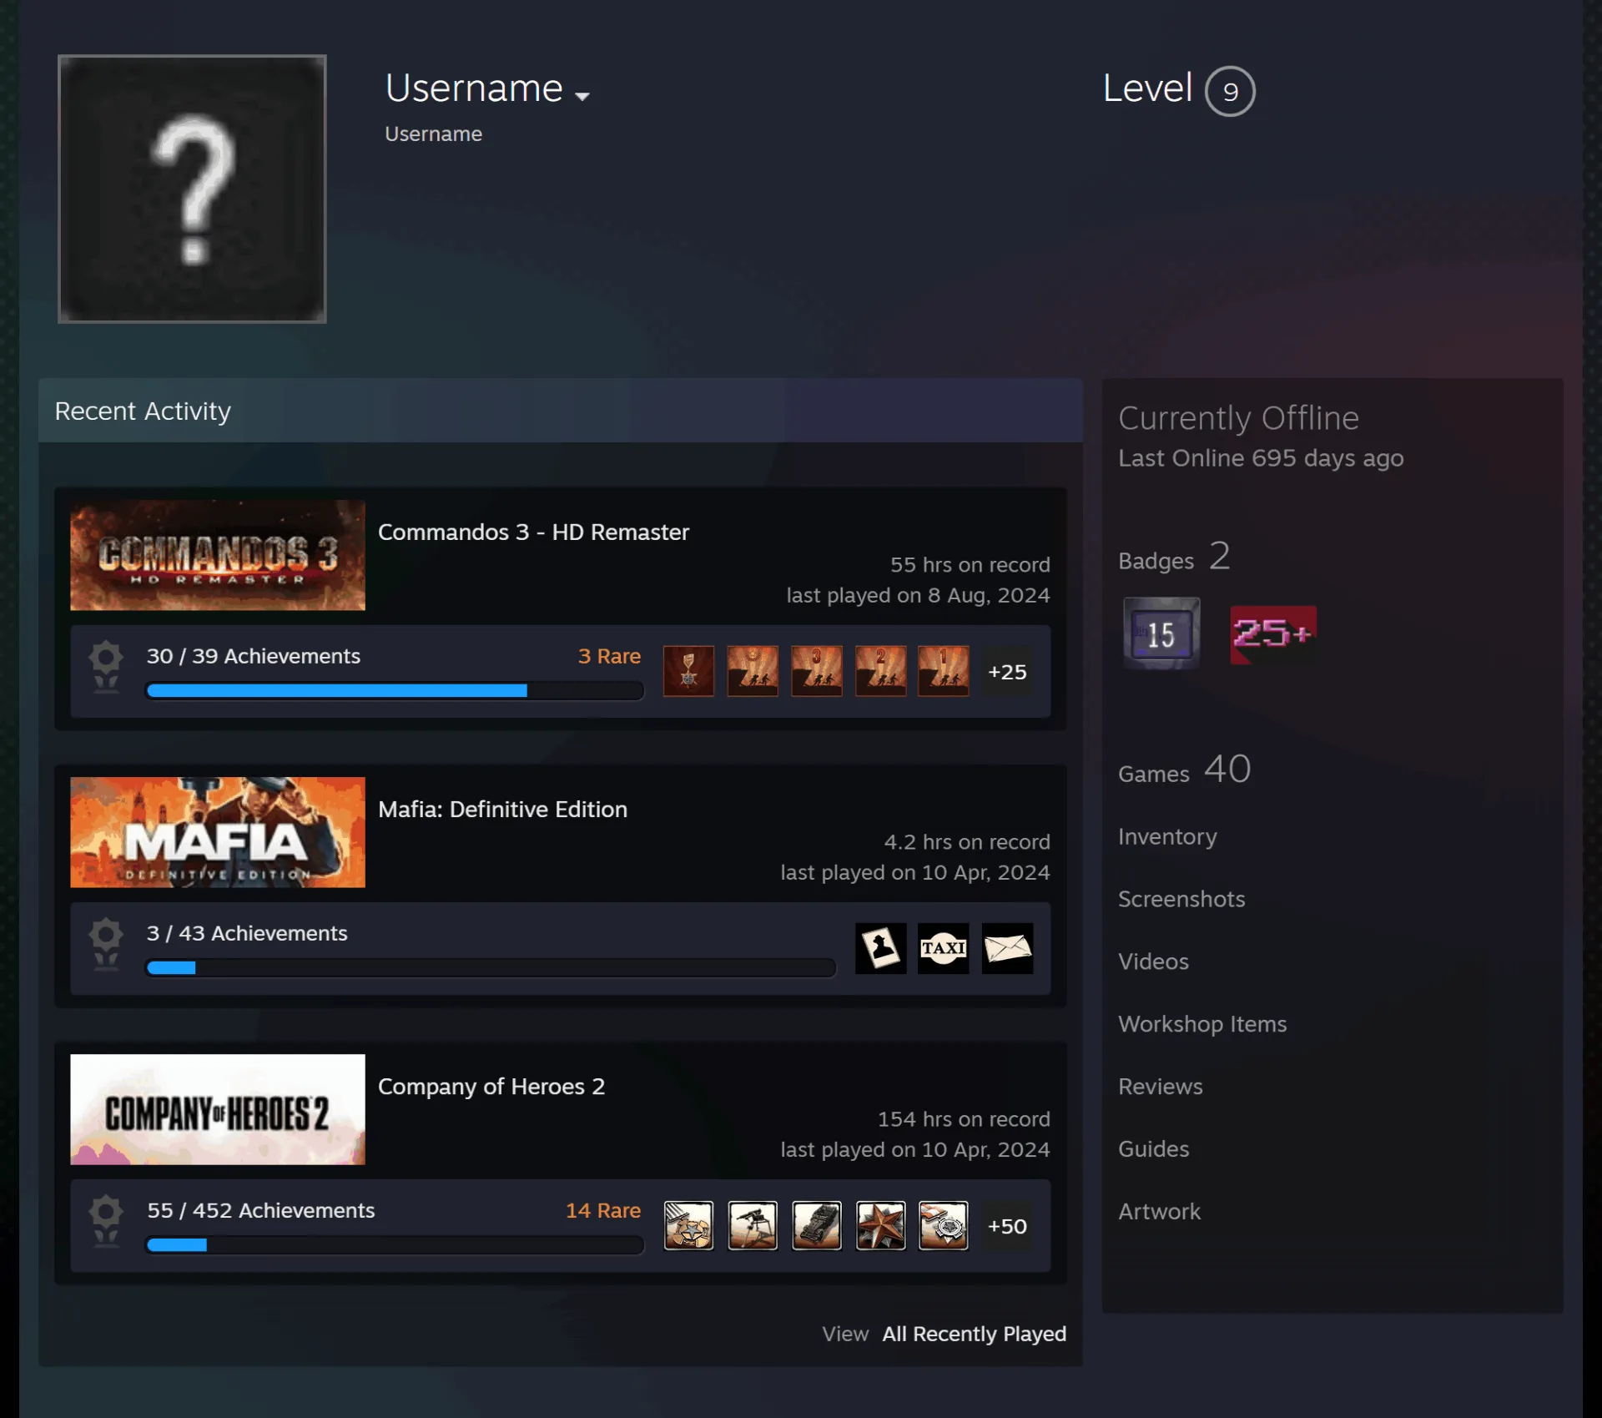Open the Workshop Items section
Viewport: 1602px width, 1418px height.
[1202, 1024]
